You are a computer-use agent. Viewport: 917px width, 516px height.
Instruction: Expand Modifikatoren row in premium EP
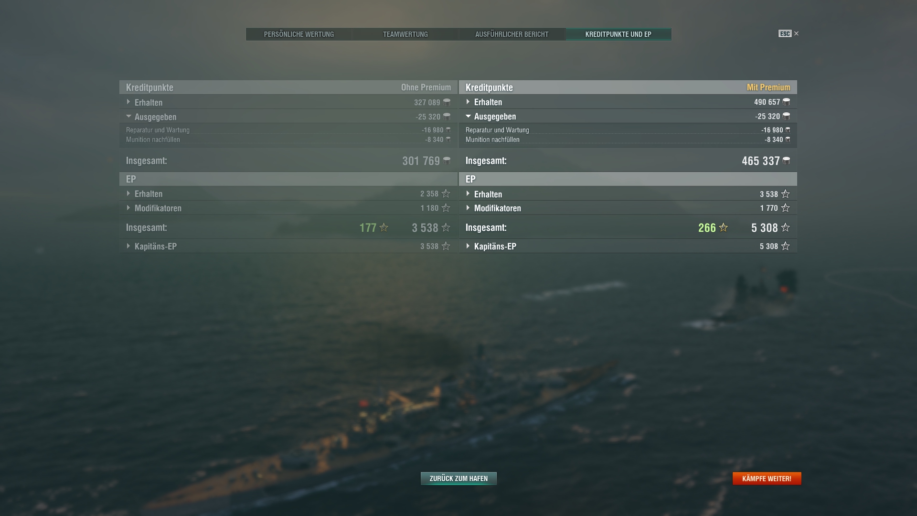pyautogui.click(x=628, y=208)
